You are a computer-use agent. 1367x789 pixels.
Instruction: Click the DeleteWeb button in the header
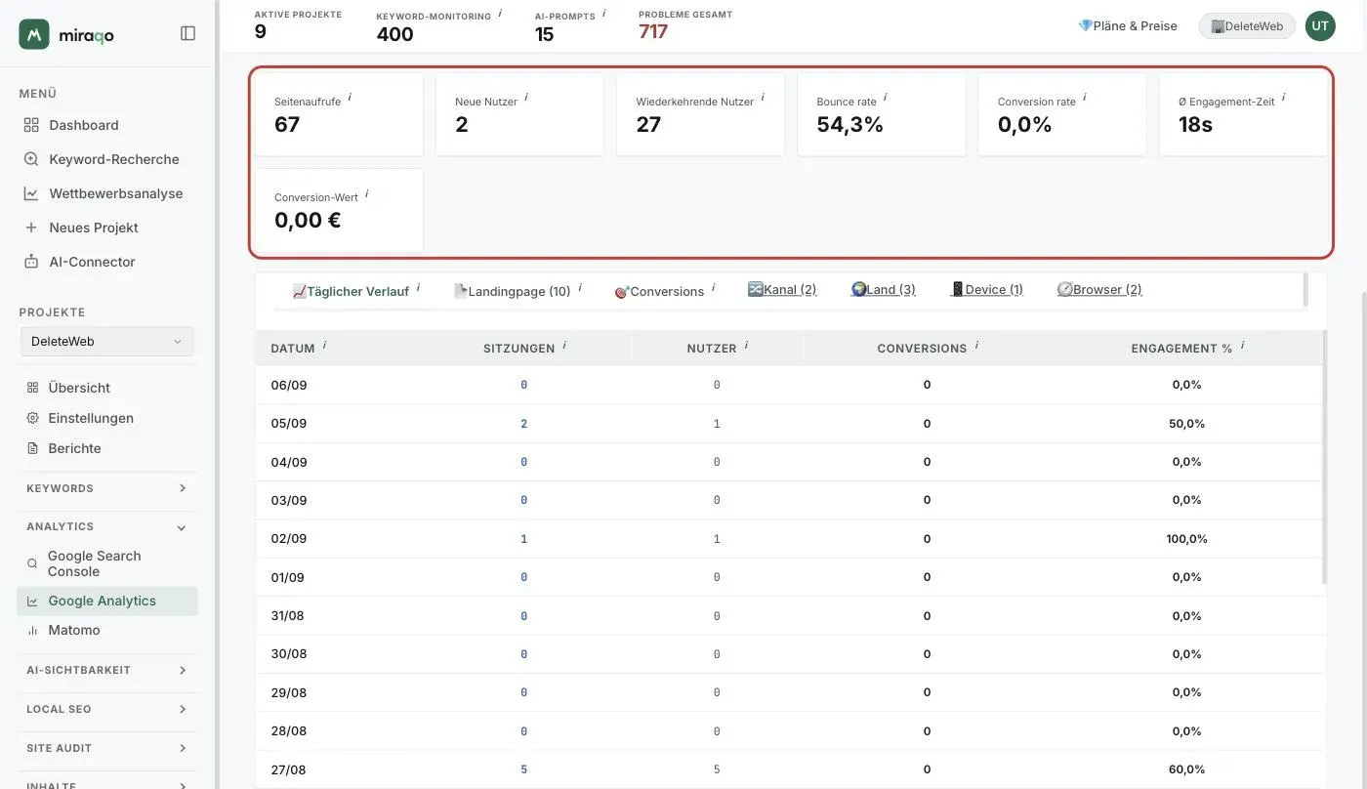pos(1247,26)
